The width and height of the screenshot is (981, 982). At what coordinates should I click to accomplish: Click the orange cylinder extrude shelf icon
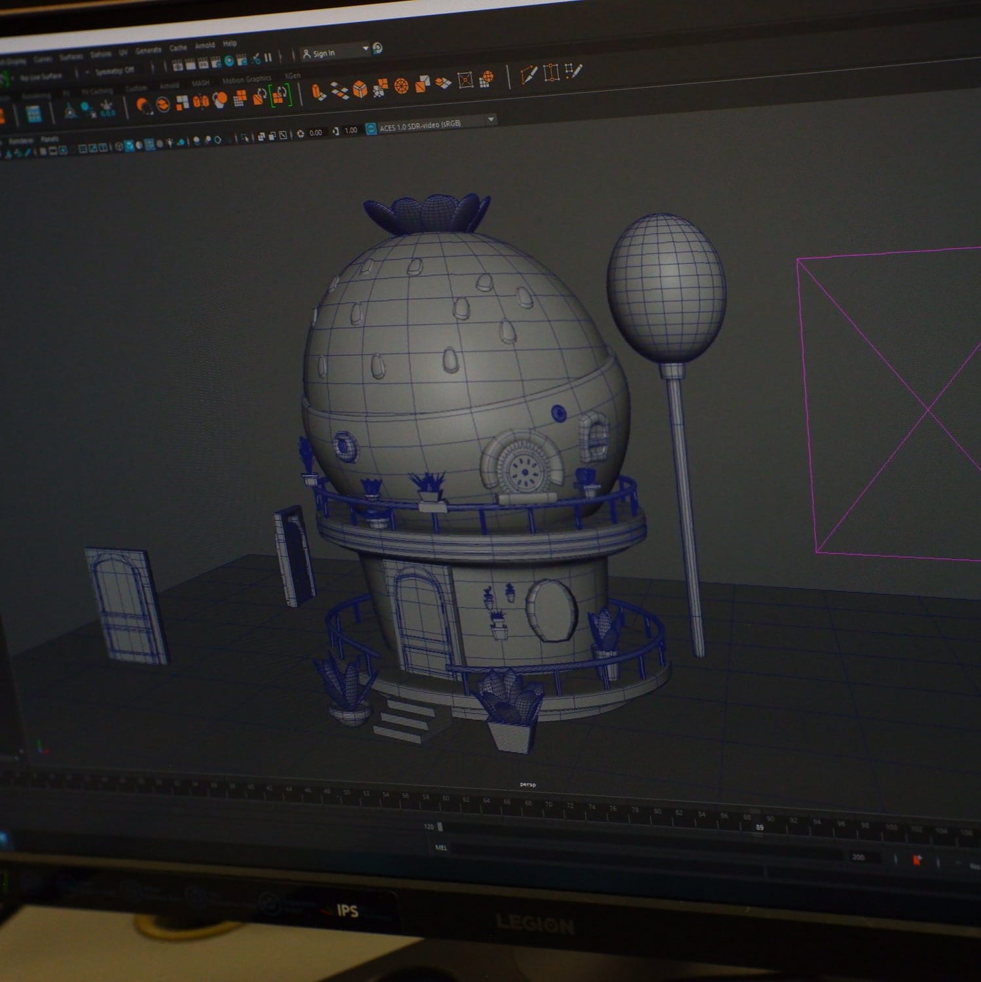[x=319, y=92]
